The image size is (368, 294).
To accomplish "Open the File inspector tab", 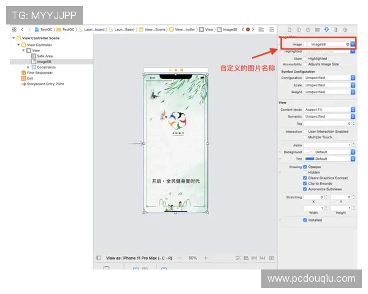I will (289, 30).
